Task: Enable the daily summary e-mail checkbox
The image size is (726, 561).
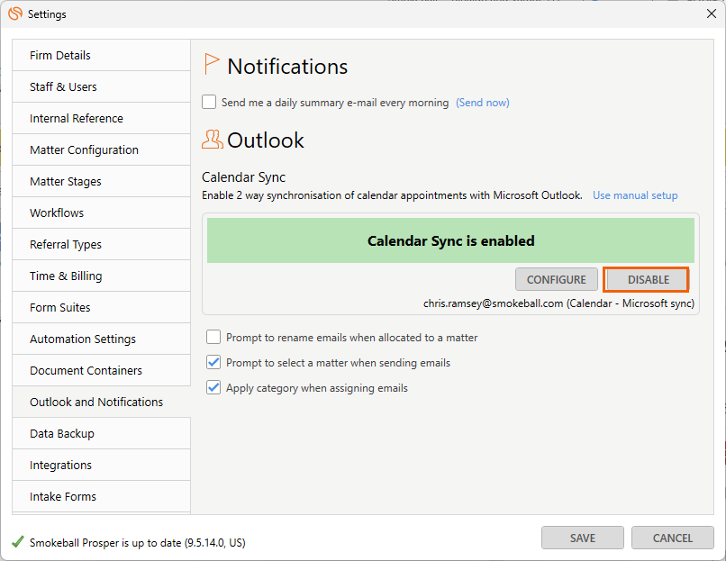Action: coord(209,102)
